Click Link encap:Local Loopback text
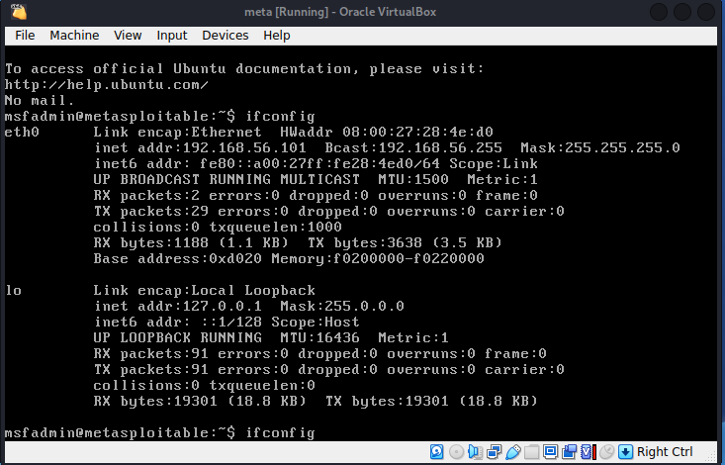This screenshot has height=465, width=725. coord(205,290)
